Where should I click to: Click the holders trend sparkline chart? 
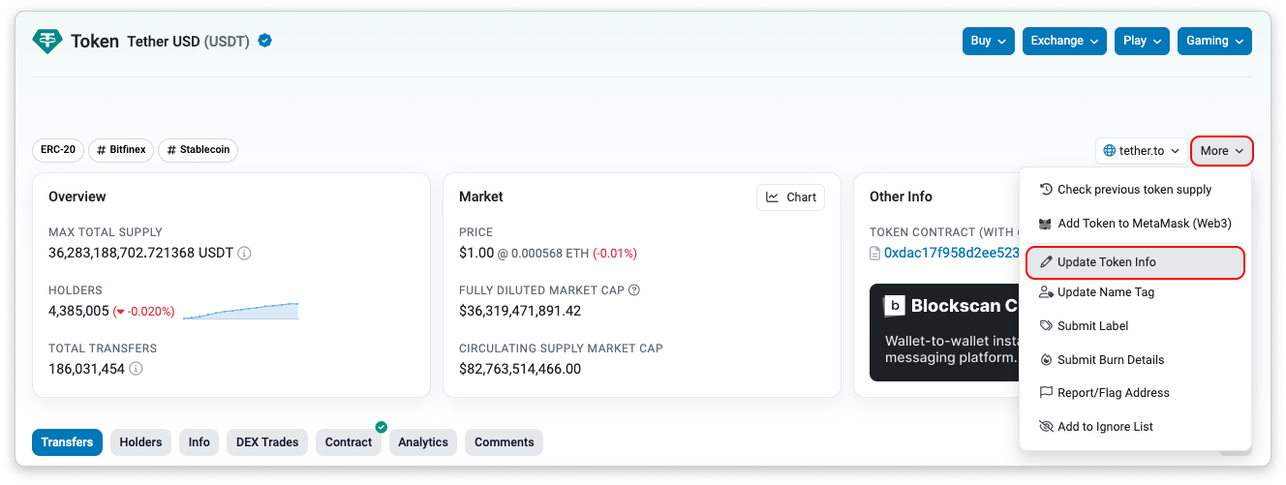(240, 311)
